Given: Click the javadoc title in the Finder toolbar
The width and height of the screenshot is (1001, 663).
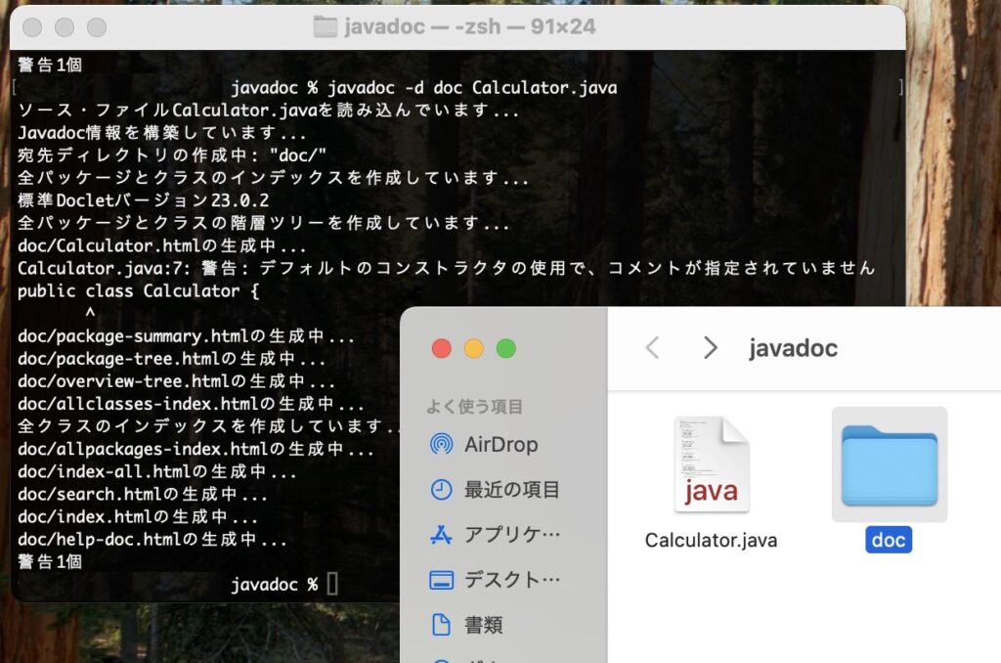Looking at the screenshot, I should (793, 349).
